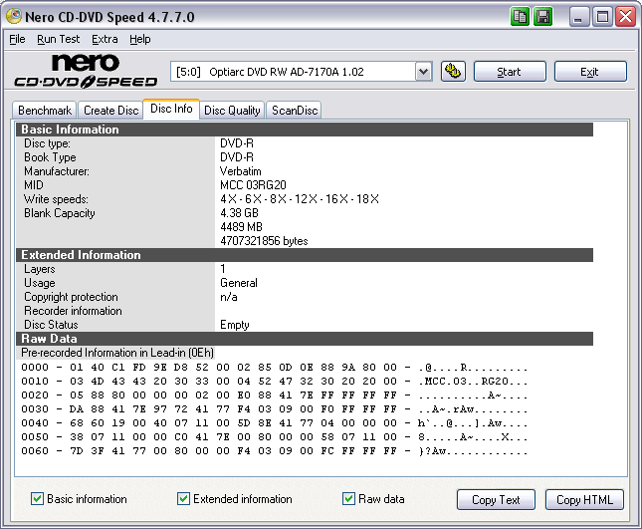Viewport: 642px width, 529px height.
Task: Click the raw data row starting 0010
Action: 274,382
